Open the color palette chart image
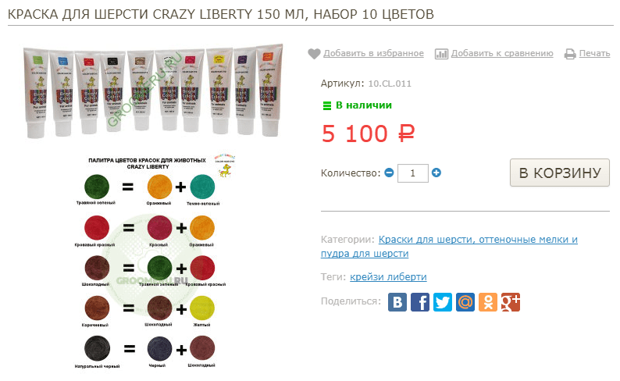 [155, 262]
